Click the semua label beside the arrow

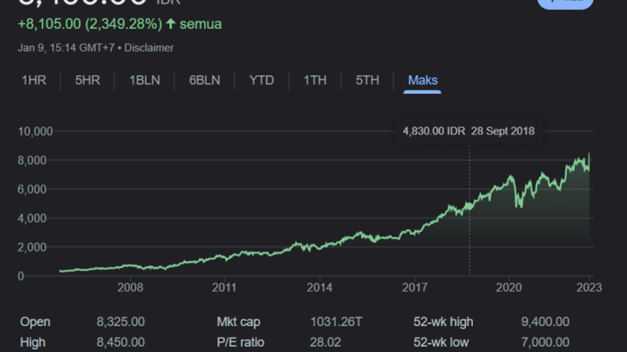(x=201, y=24)
